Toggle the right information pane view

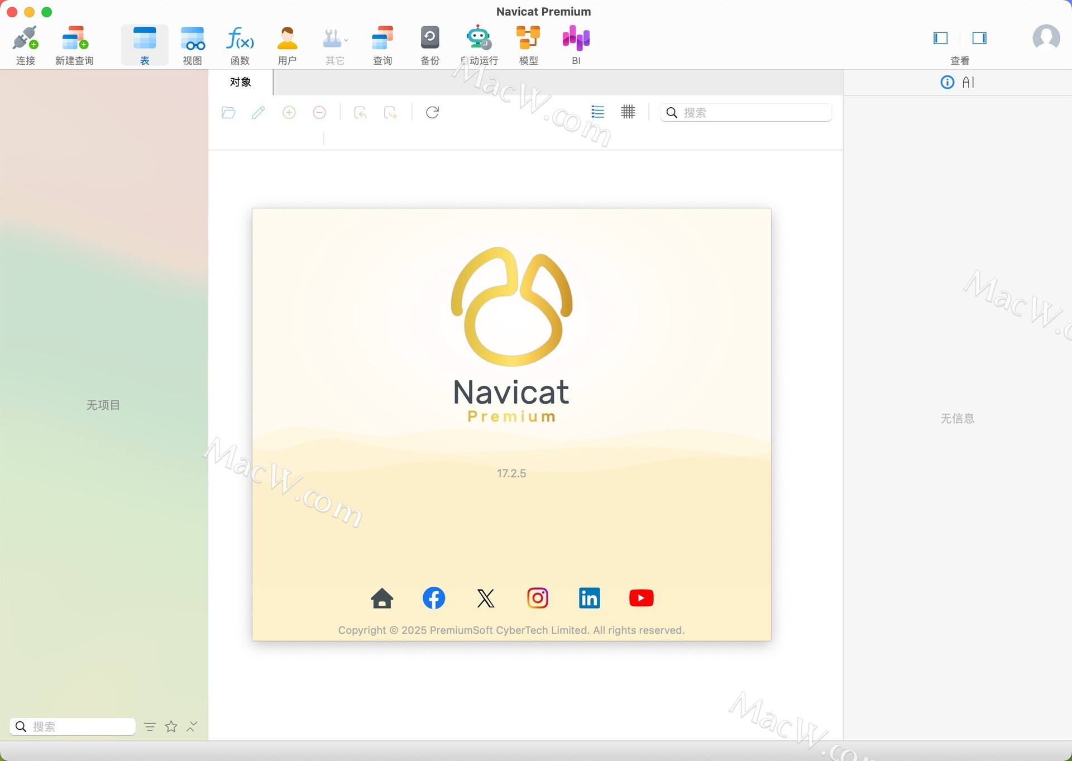click(x=979, y=38)
